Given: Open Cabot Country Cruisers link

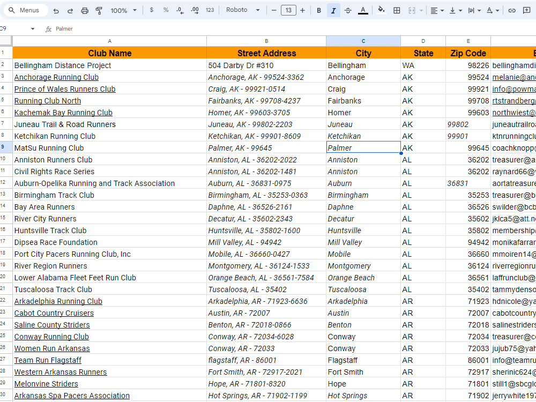Looking at the screenshot, I should tap(54, 313).
